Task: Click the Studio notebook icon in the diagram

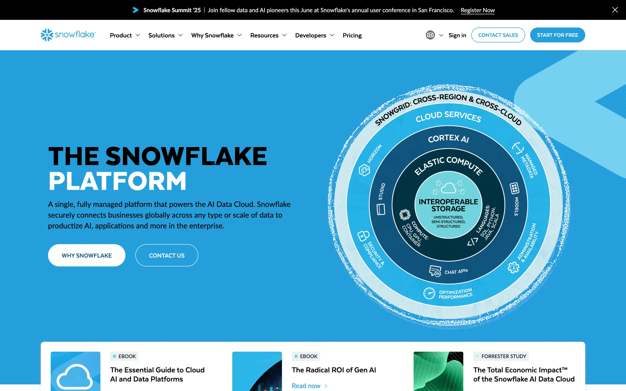Action: (381, 209)
